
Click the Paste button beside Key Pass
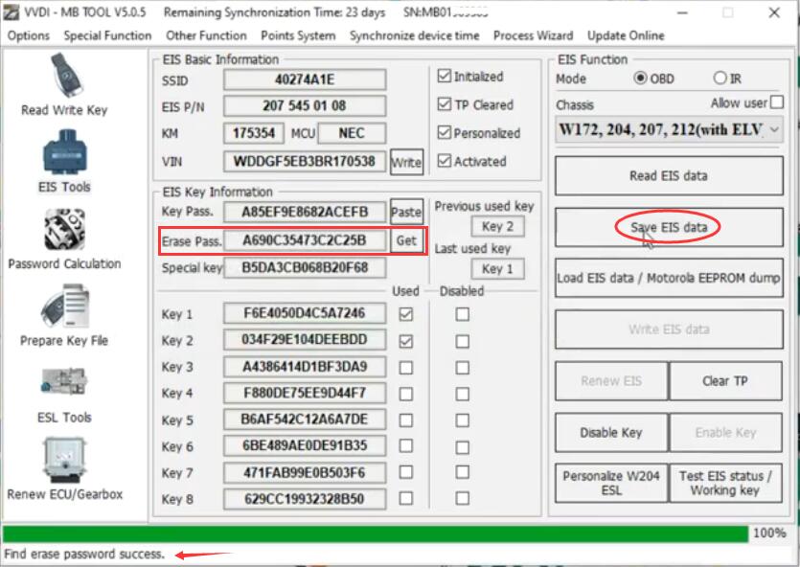406,212
